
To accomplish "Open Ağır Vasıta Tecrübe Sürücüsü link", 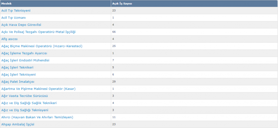I will (25, 96).
